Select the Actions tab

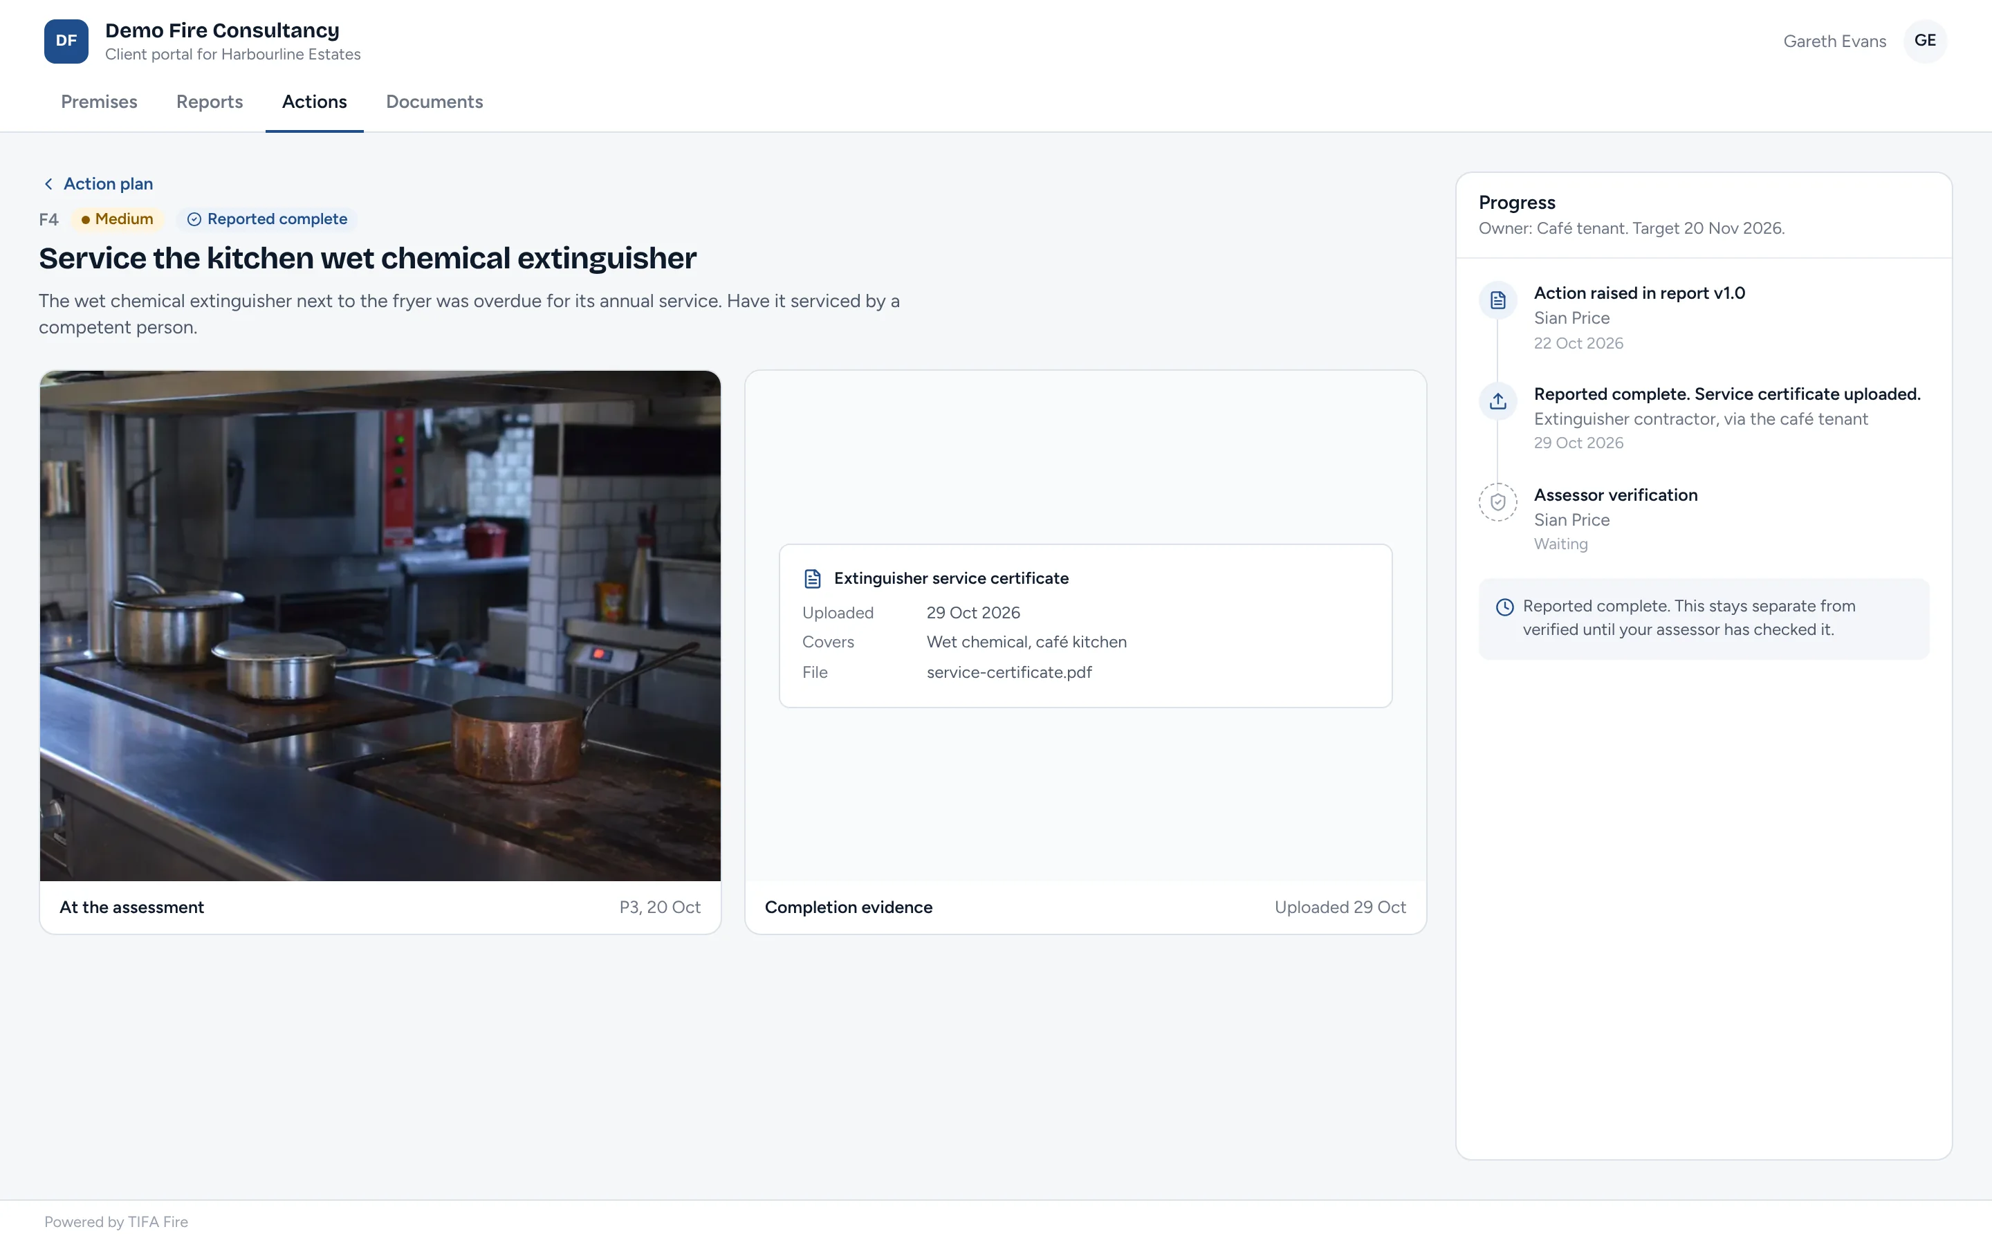[x=315, y=102]
